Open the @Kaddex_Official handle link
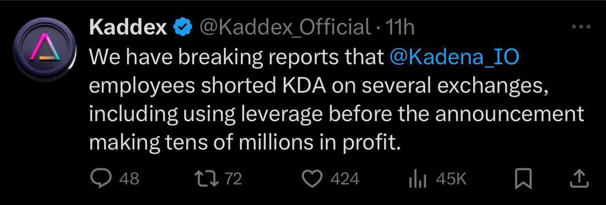This screenshot has width=606, height=205. tap(285, 27)
